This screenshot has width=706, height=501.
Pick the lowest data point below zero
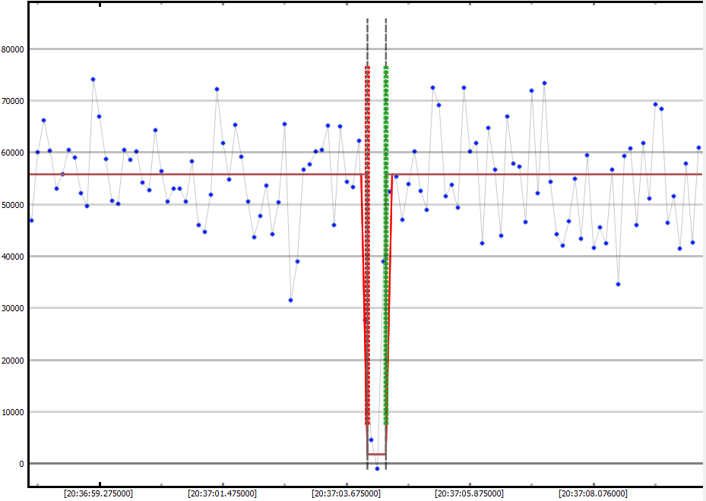click(x=377, y=468)
